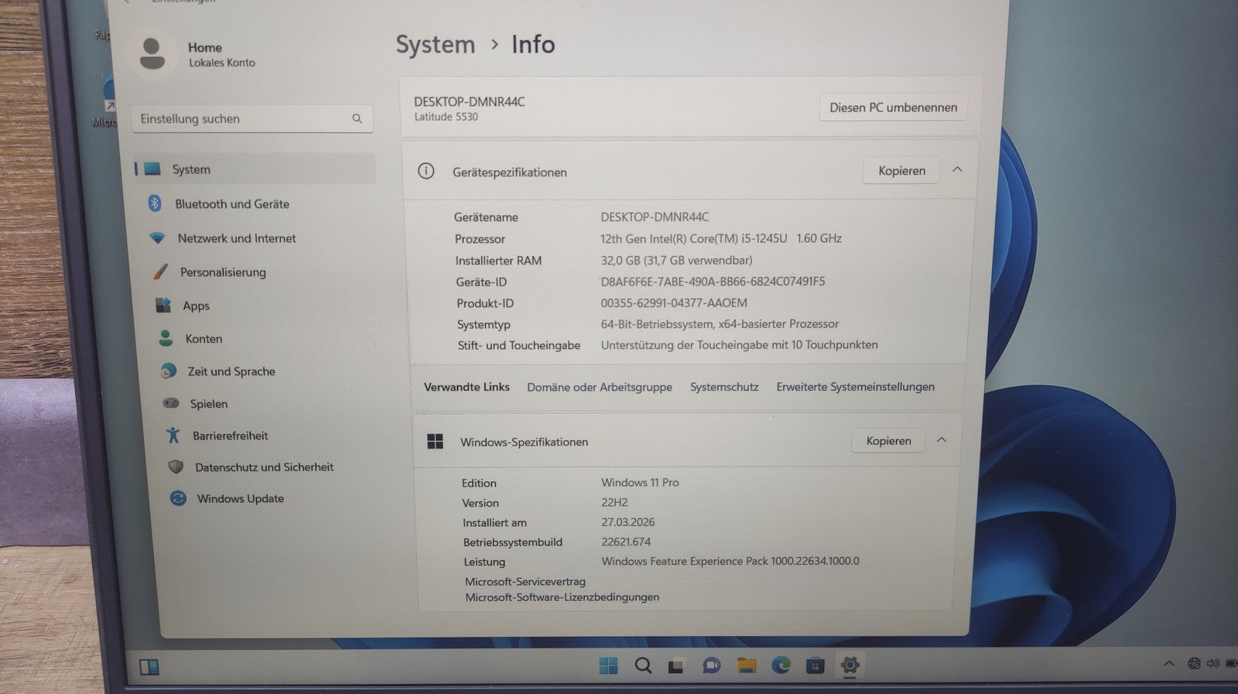Launch Microsoft Edge from taskbar

pos(781,665)
